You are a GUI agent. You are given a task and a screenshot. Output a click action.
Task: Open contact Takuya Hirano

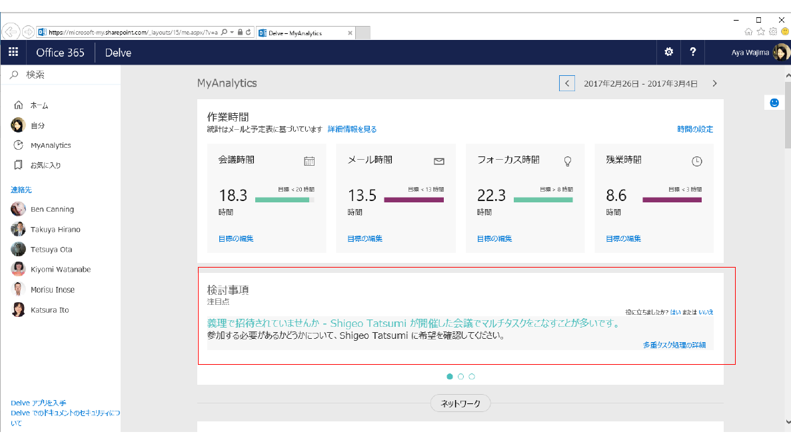(55, 229)
